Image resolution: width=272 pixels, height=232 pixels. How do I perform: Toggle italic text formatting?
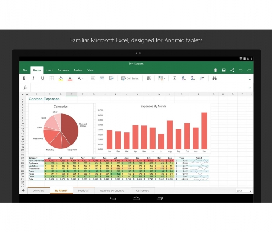33,78
